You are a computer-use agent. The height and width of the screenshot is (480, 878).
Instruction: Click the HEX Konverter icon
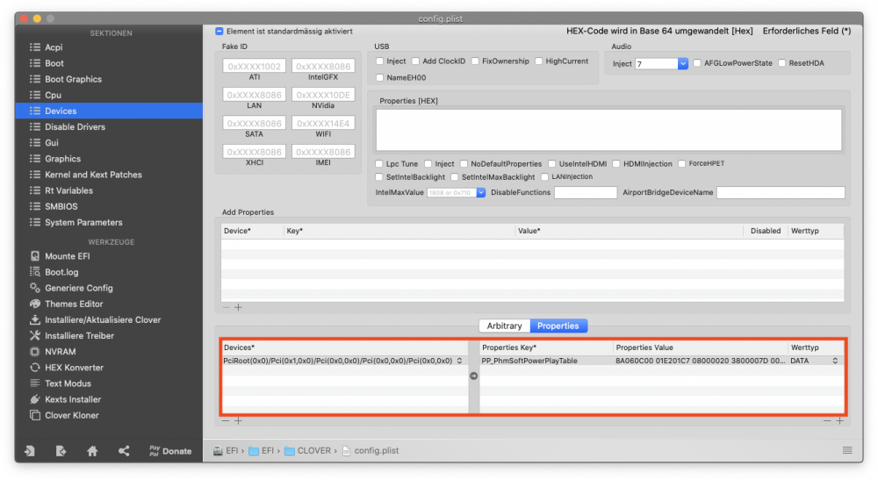tap(35, 368)
